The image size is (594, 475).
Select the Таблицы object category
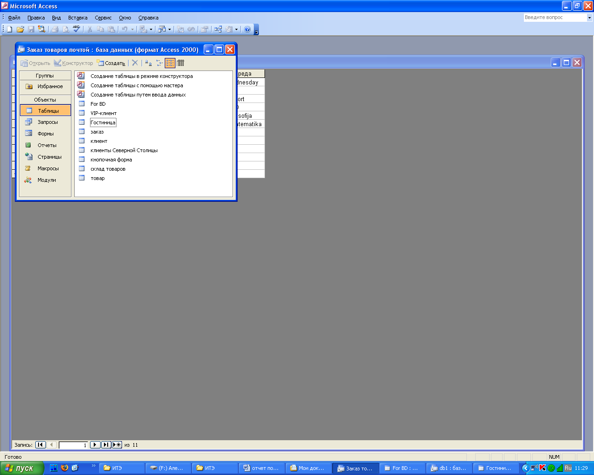tap(45, 110)
